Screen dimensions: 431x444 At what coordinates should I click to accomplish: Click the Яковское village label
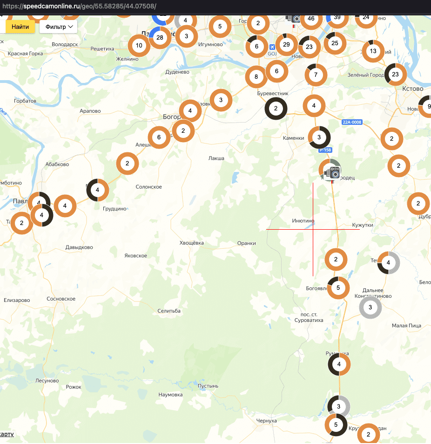pyautogui.click(x=136, y=256)
